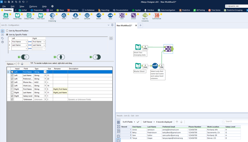Choose Join by Record Position
Screen dimensions: 248x142
point(7,31)
